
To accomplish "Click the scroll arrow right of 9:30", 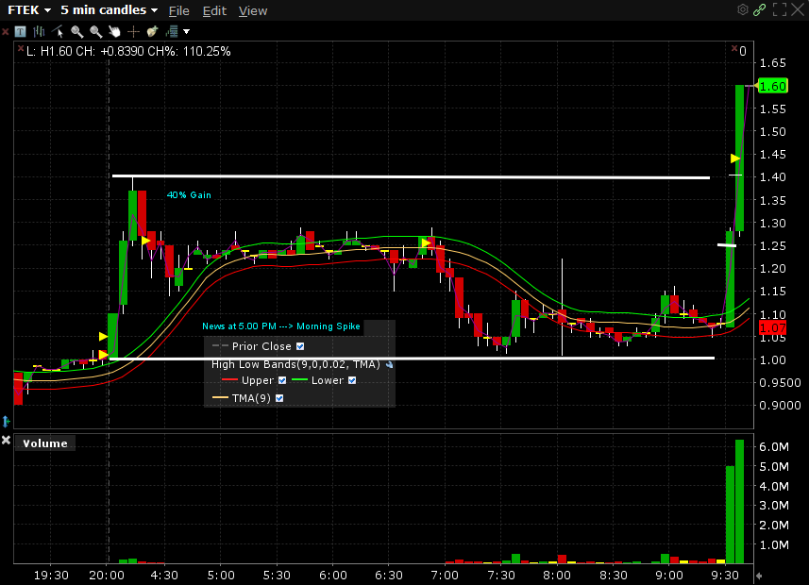I will click(758, 576).
